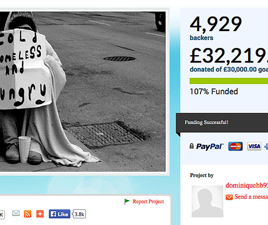Click the green funding progress bar

click(229, 81)
